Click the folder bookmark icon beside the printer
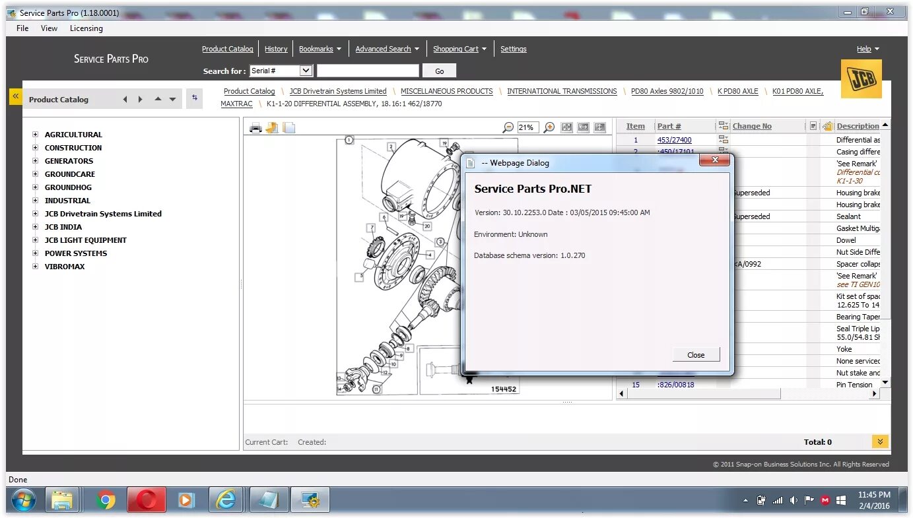This screenshot has height=518, width=913. (x=272, y=127)
